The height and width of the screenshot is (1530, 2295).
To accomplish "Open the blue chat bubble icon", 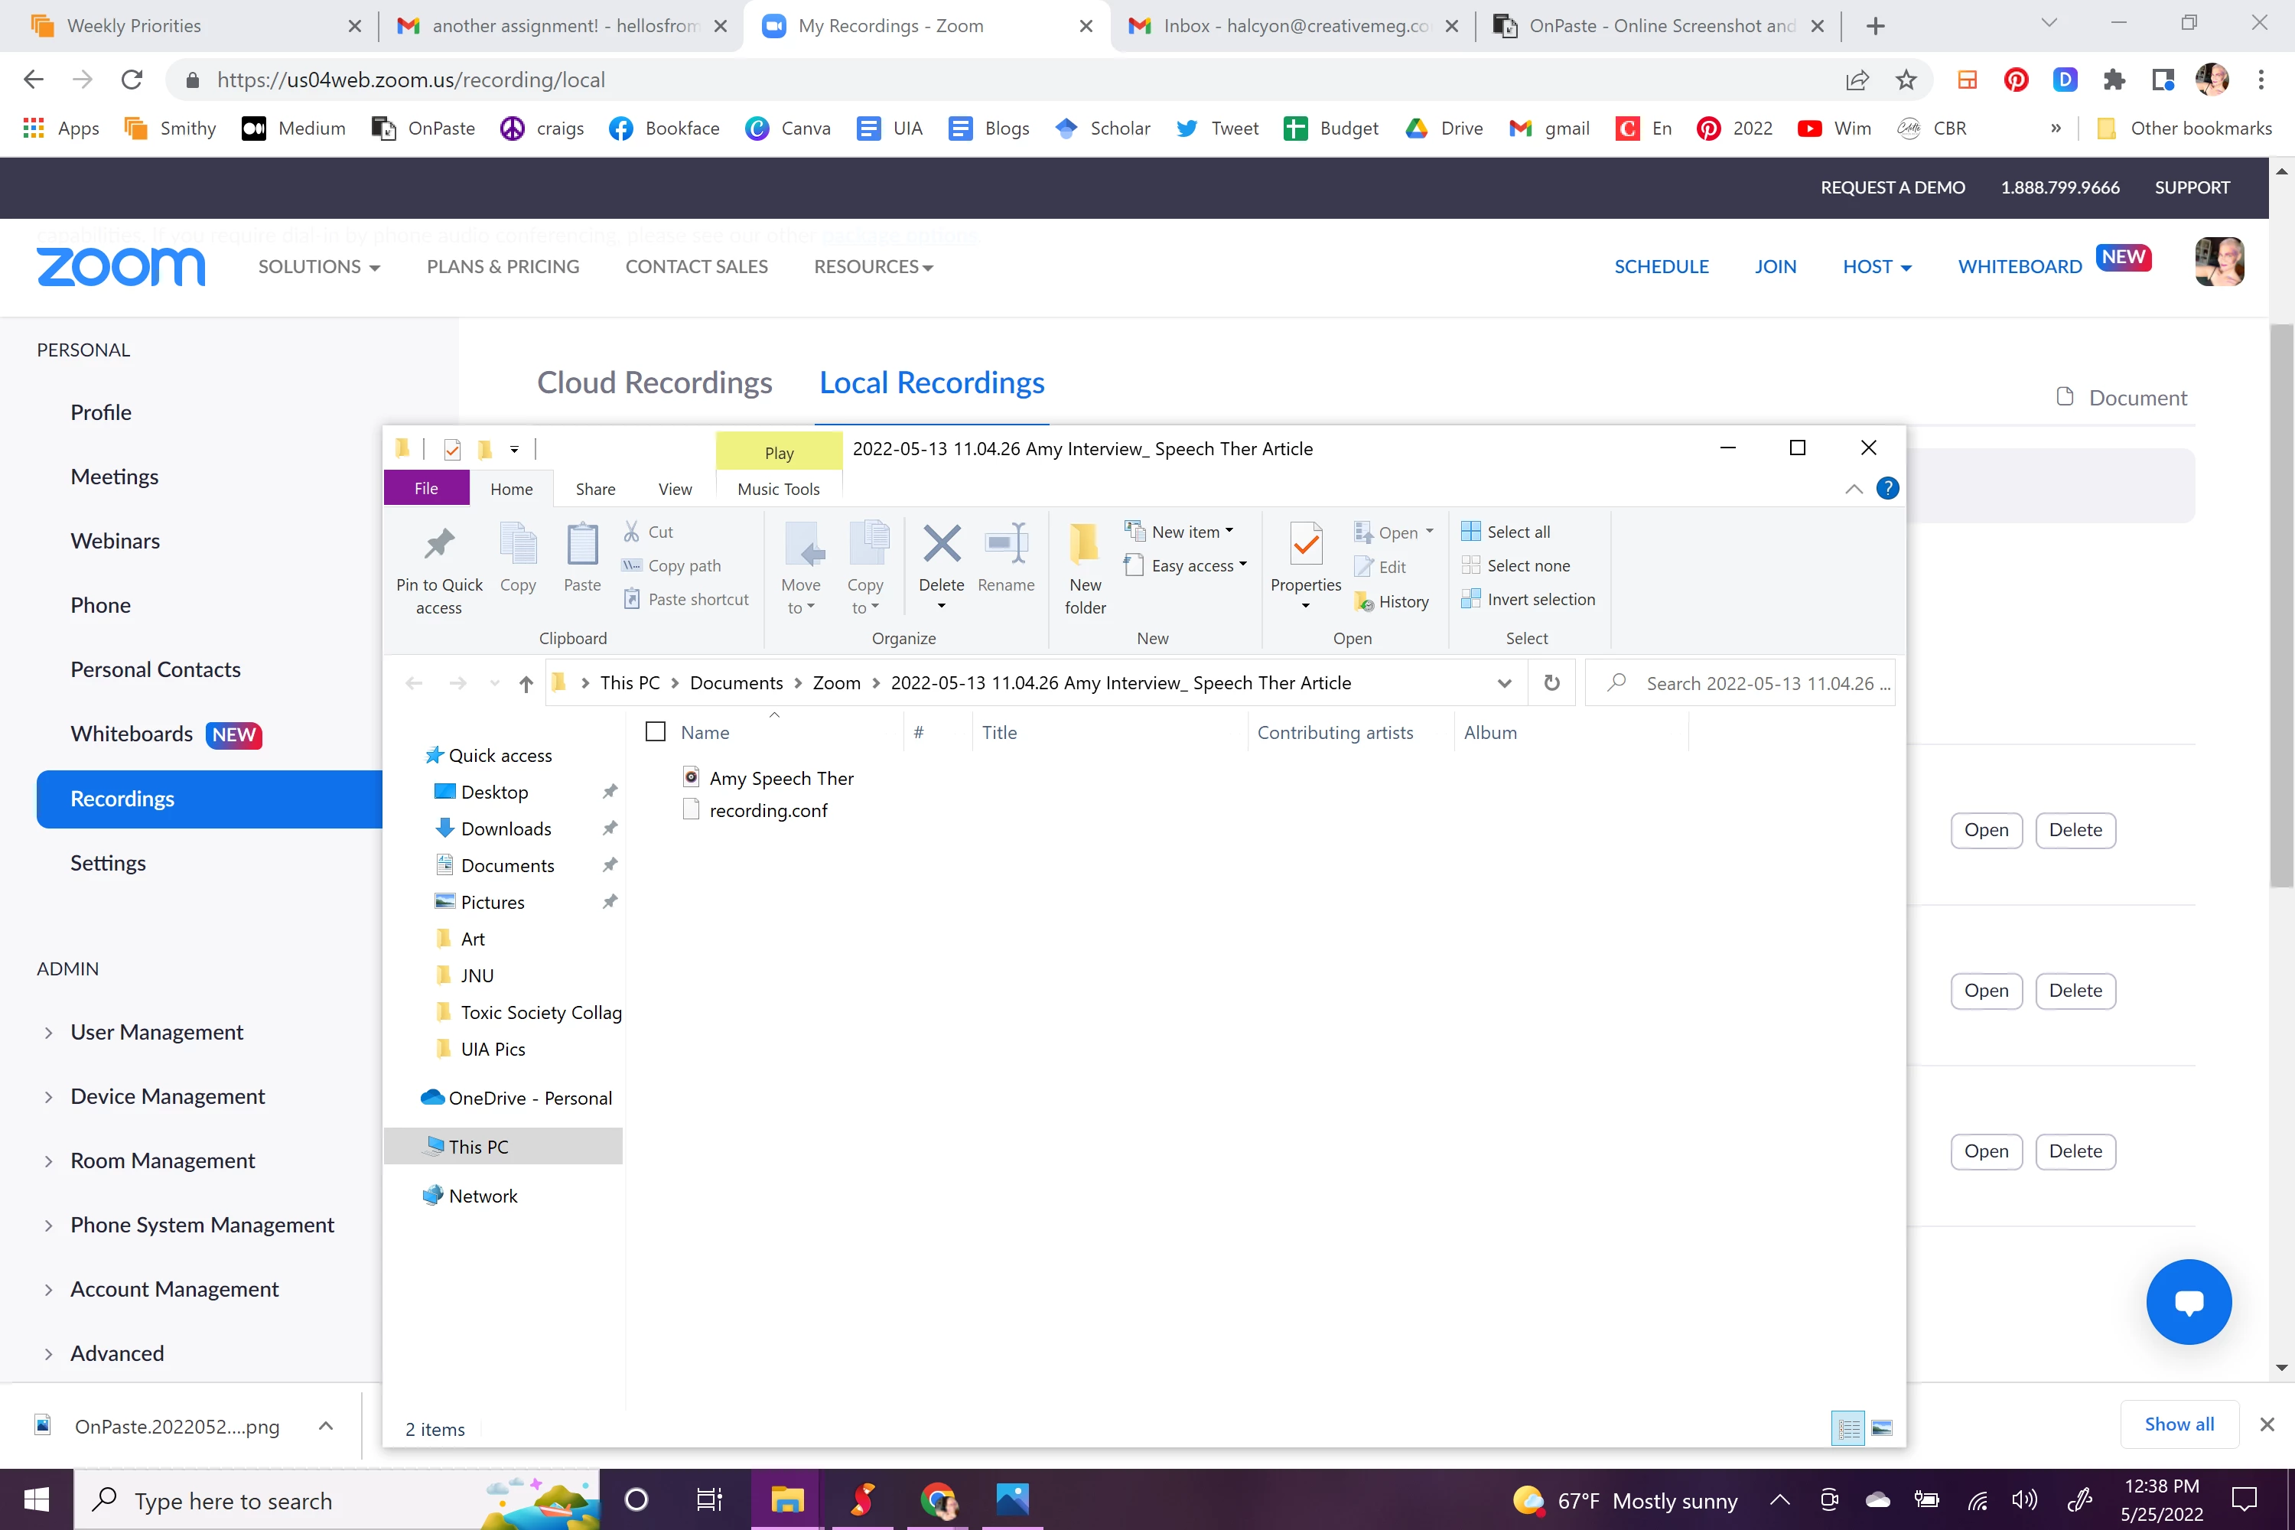I will [2188, 1302].
